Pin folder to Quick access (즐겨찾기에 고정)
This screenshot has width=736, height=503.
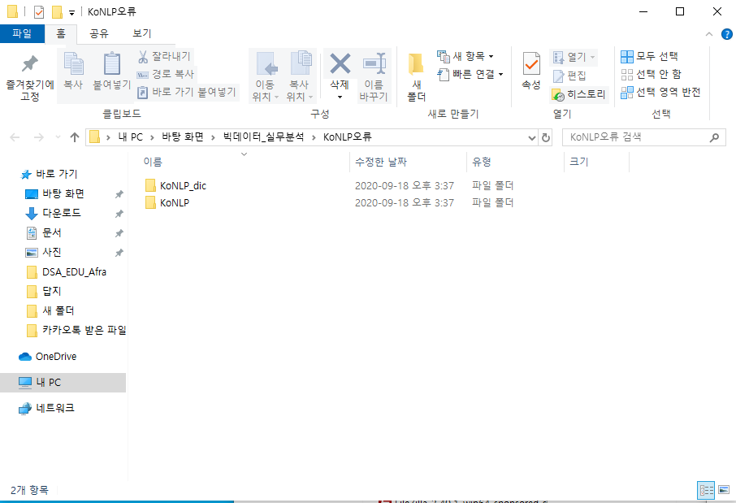(29, 77)
